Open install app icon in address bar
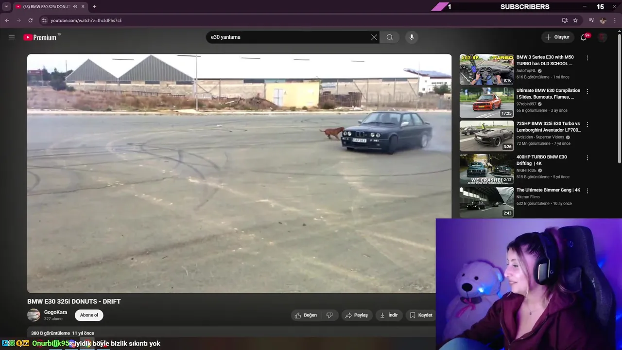This screenshot has width=622, height=350. pos(565,20)
